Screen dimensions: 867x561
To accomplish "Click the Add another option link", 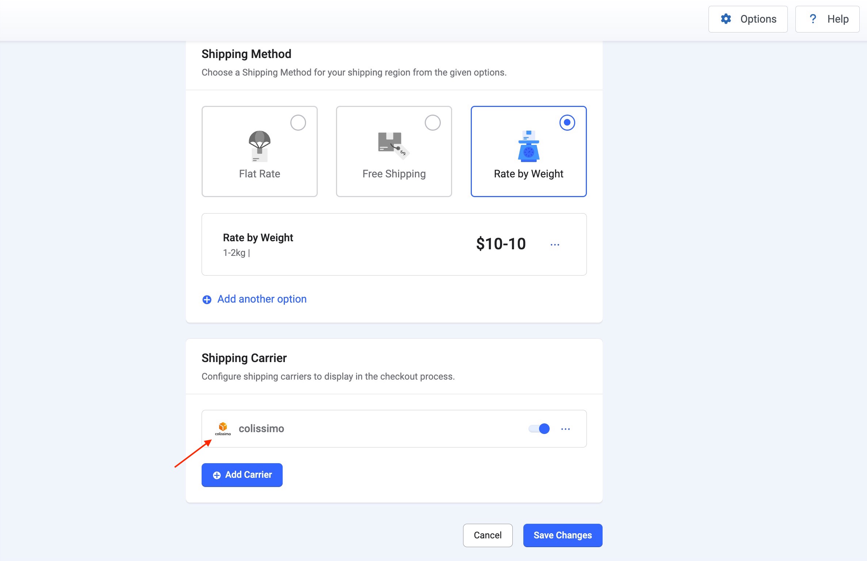I will [x=262, y=299].
